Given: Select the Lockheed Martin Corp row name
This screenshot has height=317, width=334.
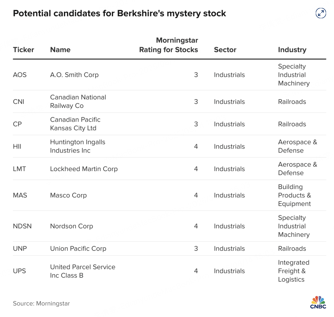Looking at the screenshot, I should point(84,169).
